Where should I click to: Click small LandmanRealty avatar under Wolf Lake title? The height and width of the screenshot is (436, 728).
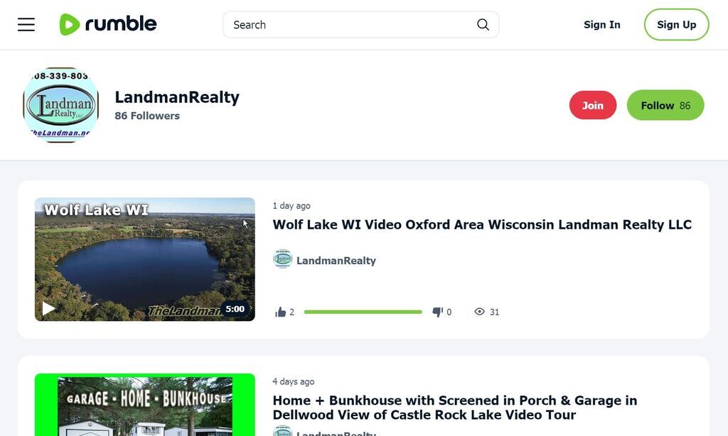coord(282,260)
